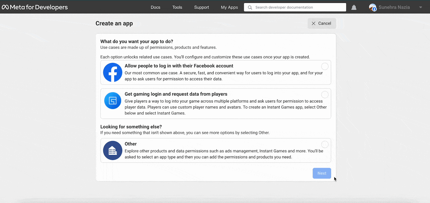Click the 'Other' card heading
This screenshot has width=430, height=203.
coord(131,144)
